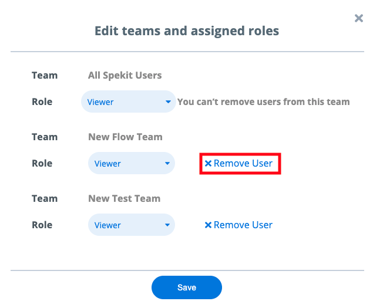Viewport: 373px width, 308px height.
Task: Select Viewer text in New Flow Team role
Action: (107, 164)
